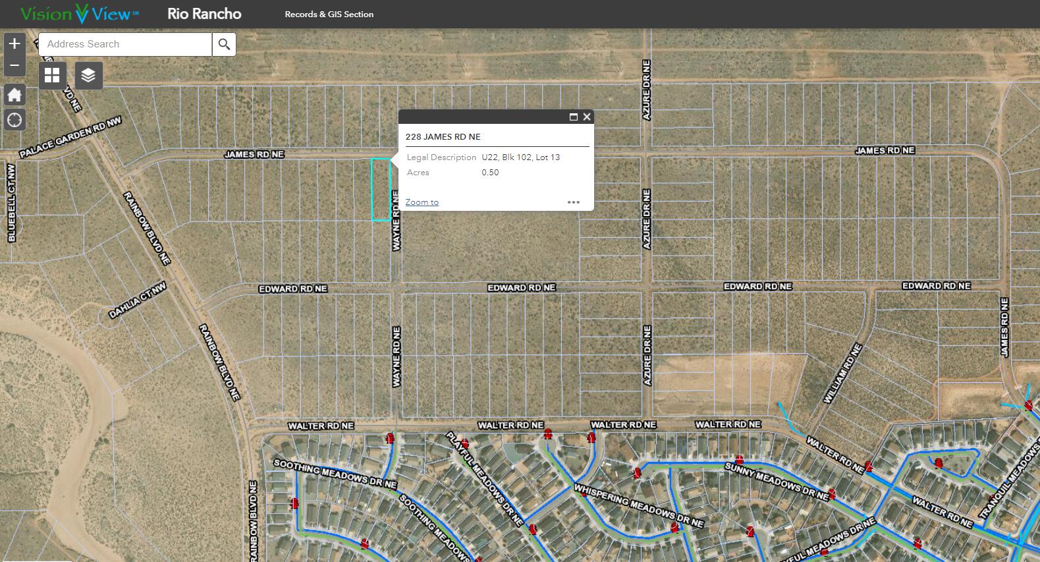Select the highlighted cyan parcel
The width and height of the screenshot is (1040, 562).
381,190
